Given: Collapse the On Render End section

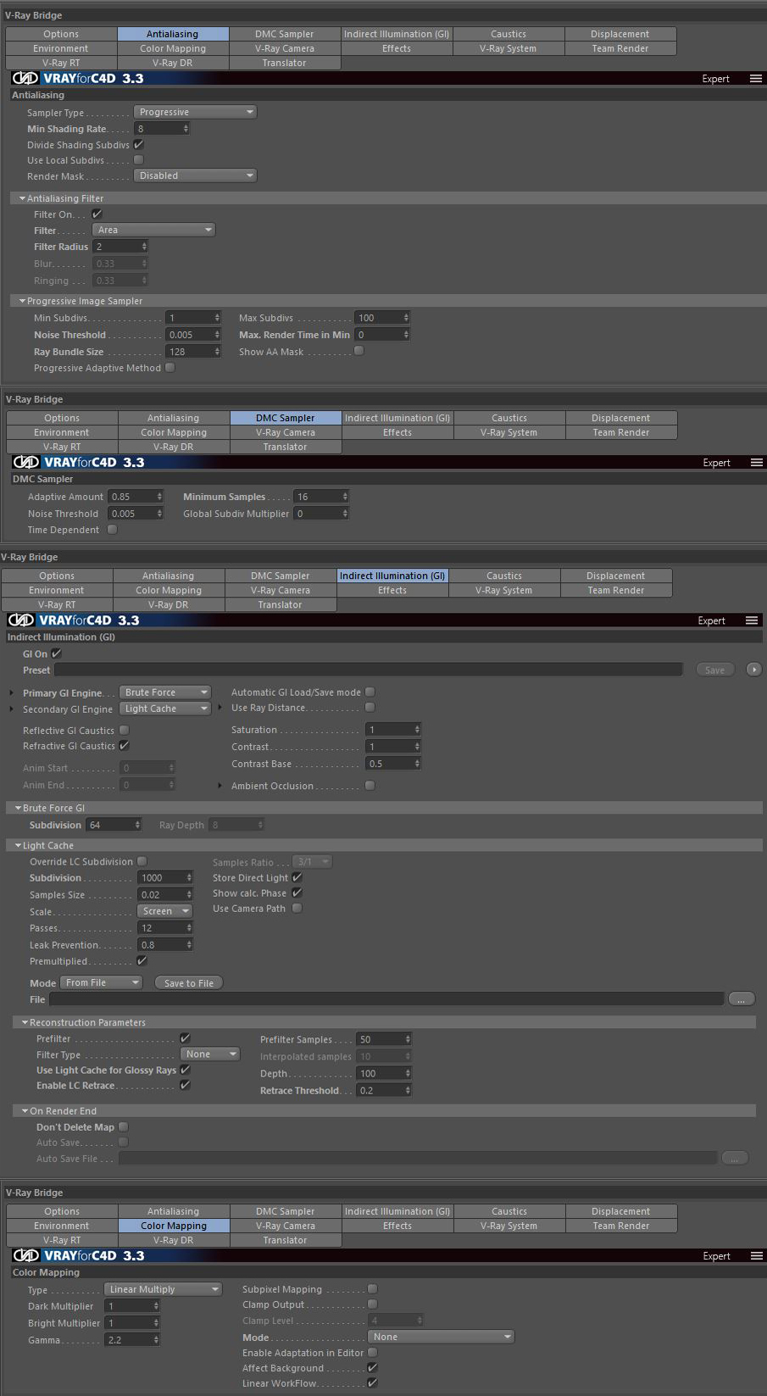Looking at the screenshot, I should (25, 1110).
